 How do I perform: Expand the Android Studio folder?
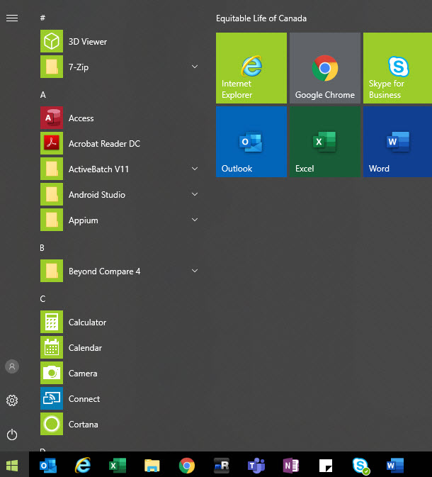[195, 194]
